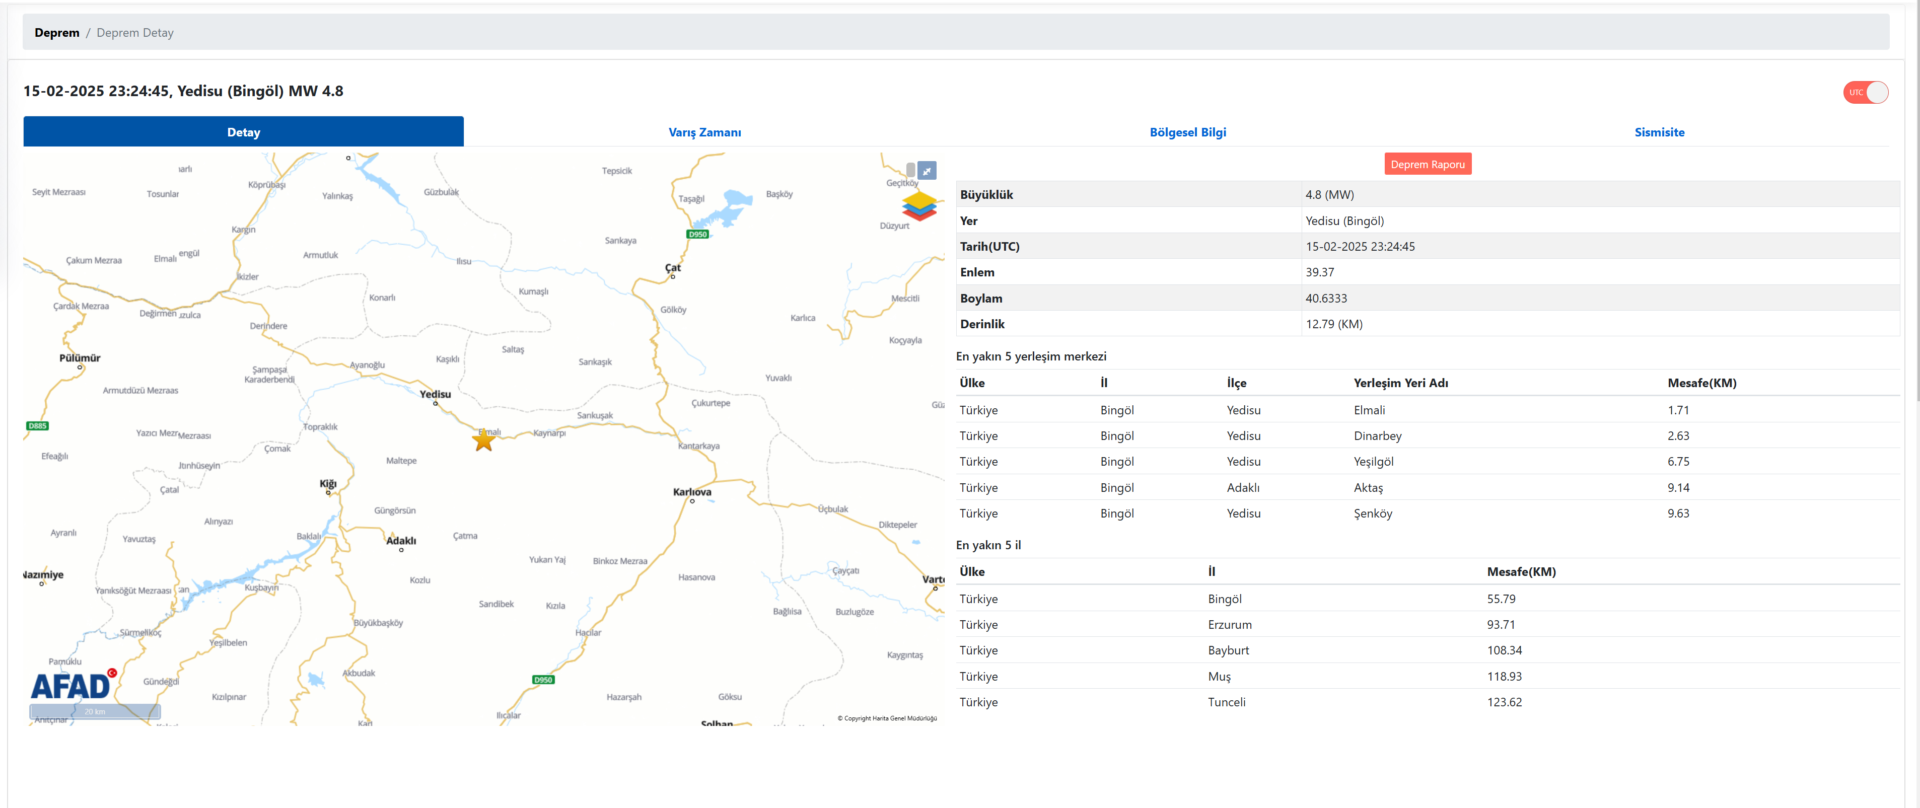Click the province distance 55.79
This screenshot has height=808, width=1920.
point(1501,599)
